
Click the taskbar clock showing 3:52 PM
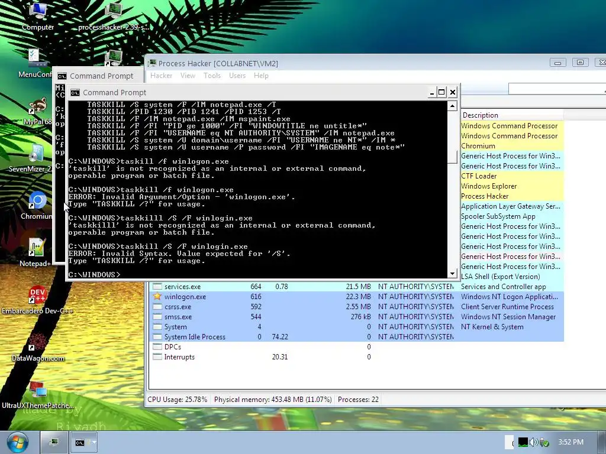[x=571, y=442]
